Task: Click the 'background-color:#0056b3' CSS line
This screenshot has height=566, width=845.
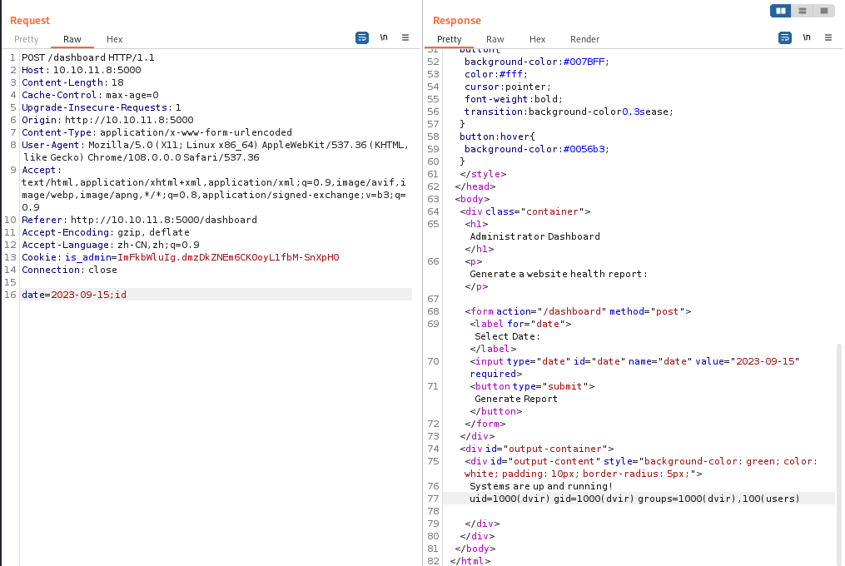Action: click(x=536, y=149)
